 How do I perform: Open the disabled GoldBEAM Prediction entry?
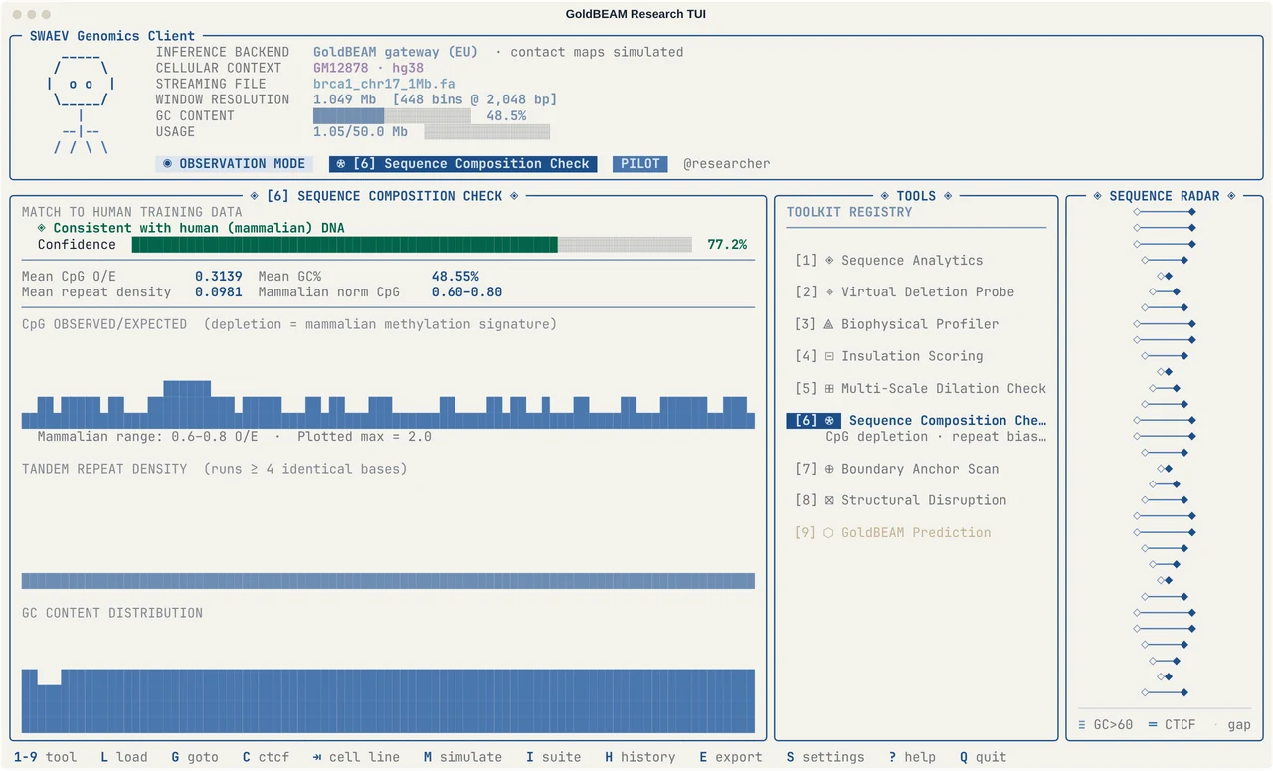(x=892, y=532)
